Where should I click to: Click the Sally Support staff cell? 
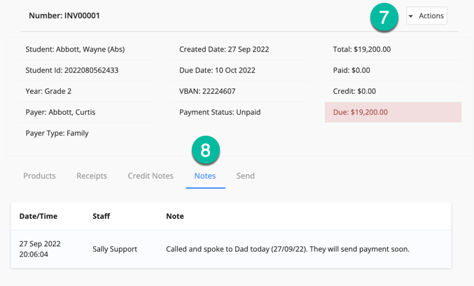115,249
